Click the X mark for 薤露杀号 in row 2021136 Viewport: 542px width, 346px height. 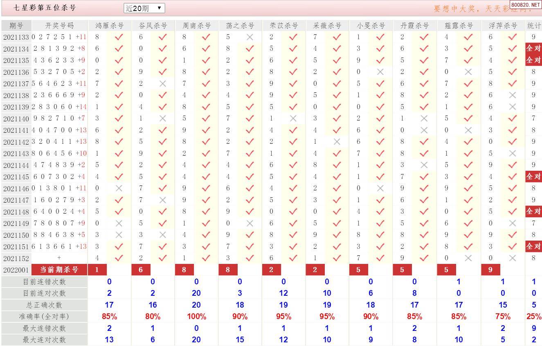(468, 72)
